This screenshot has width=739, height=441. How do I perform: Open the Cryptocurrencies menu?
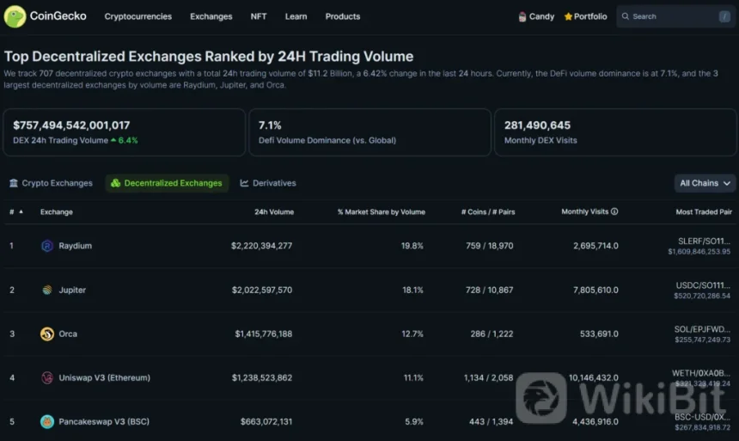[x=138, y=16]
